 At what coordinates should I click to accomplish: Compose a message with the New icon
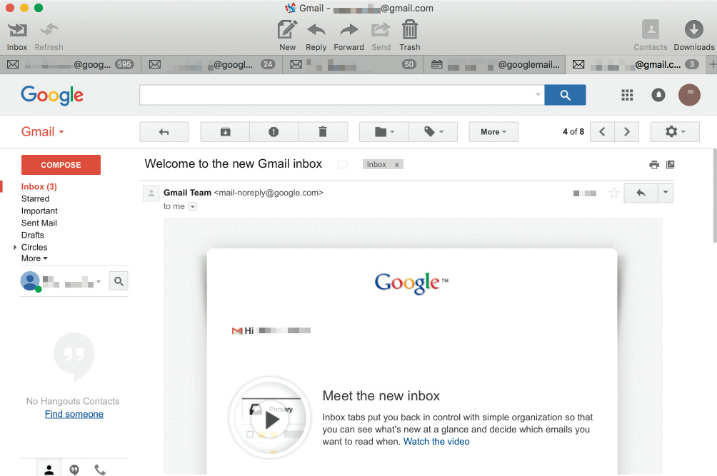pyautogui.click(x=287, y=35)
